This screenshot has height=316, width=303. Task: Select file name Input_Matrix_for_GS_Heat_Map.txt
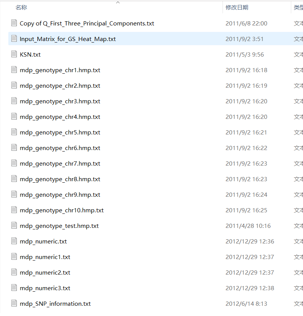tap(68, 39)
